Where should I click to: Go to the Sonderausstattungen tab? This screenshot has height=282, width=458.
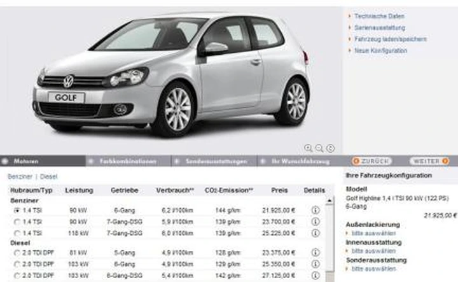pyautogui.click(x=214, y=161)
